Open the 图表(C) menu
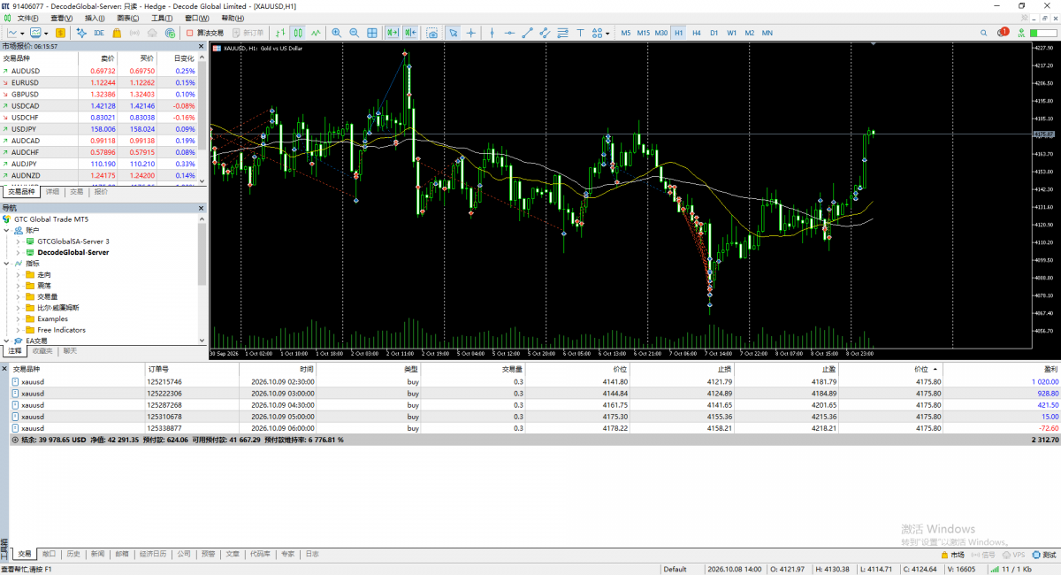Image resolution: width=1061 pixels, height=575 pixels. [x=128, y=18]
